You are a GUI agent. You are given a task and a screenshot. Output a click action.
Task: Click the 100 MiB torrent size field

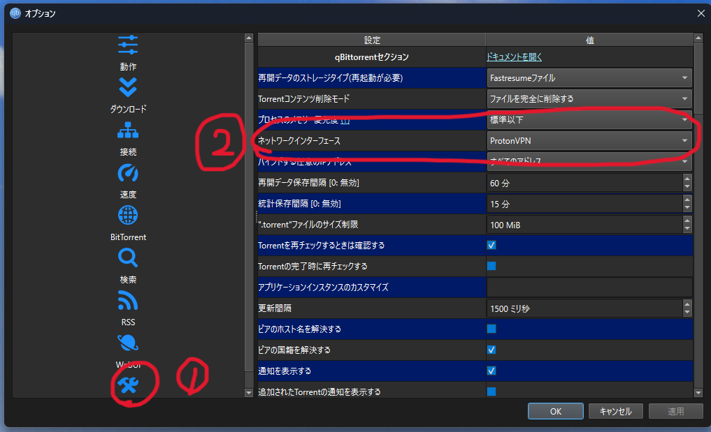click(584, 225)
